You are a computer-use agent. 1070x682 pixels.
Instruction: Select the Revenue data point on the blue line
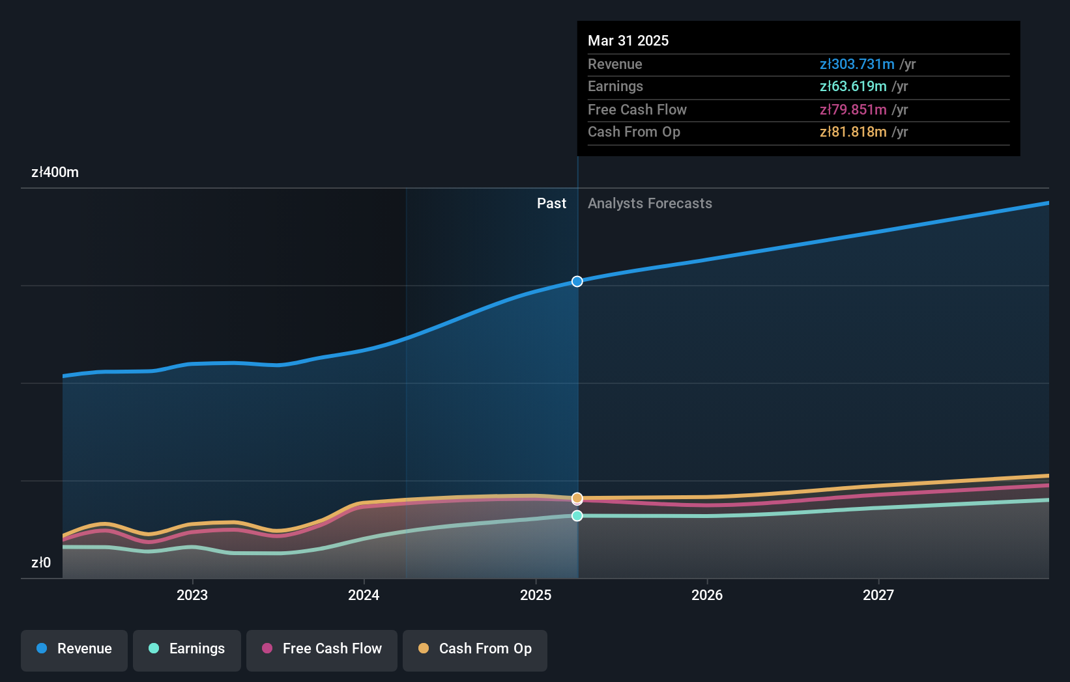click(x=577, y=281)
